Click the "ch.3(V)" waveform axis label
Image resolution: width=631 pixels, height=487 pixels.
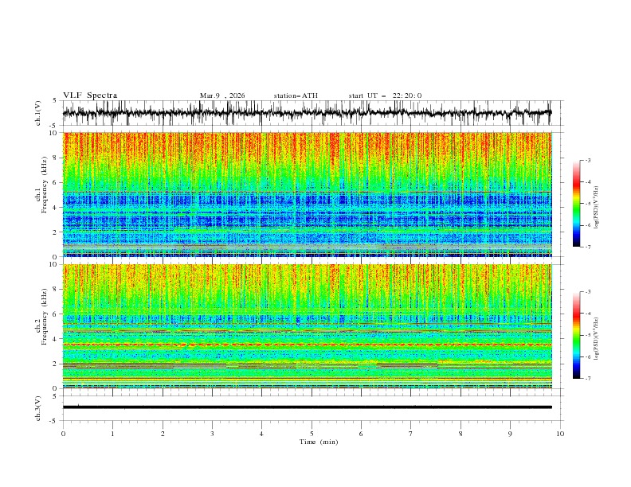[x=38, y=408]
